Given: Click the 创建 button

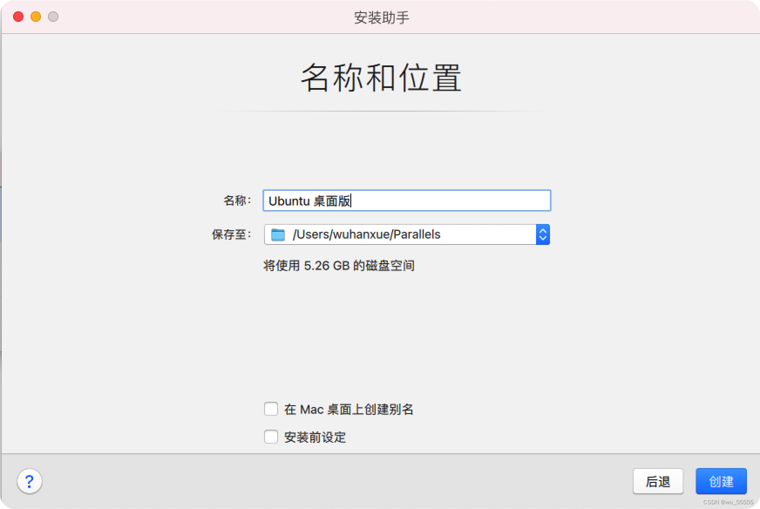Looking at the screenshot, I should click(721, 481).
